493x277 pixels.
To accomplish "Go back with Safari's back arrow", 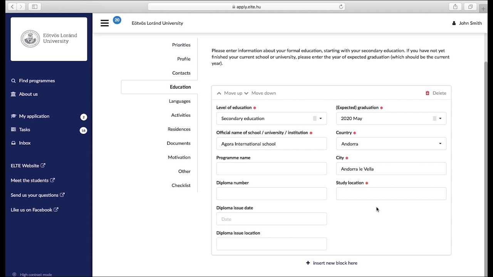I will 12,7.
